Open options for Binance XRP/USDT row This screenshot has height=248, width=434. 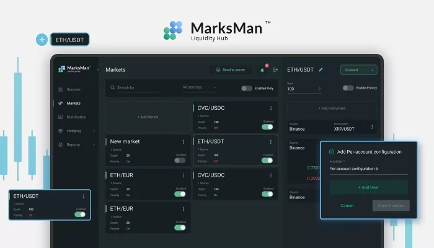[372, 127]
